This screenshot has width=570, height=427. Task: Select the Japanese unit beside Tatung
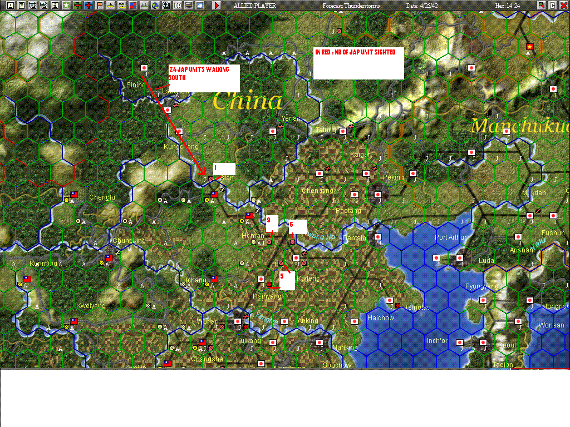[x=342, y=131]
